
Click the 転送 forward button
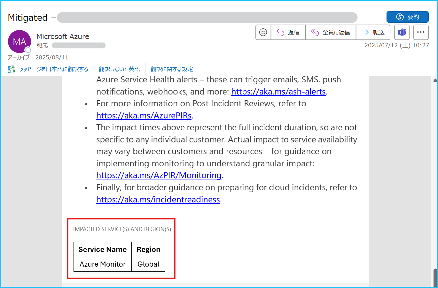pyautogui.click(x=373, y=32)
